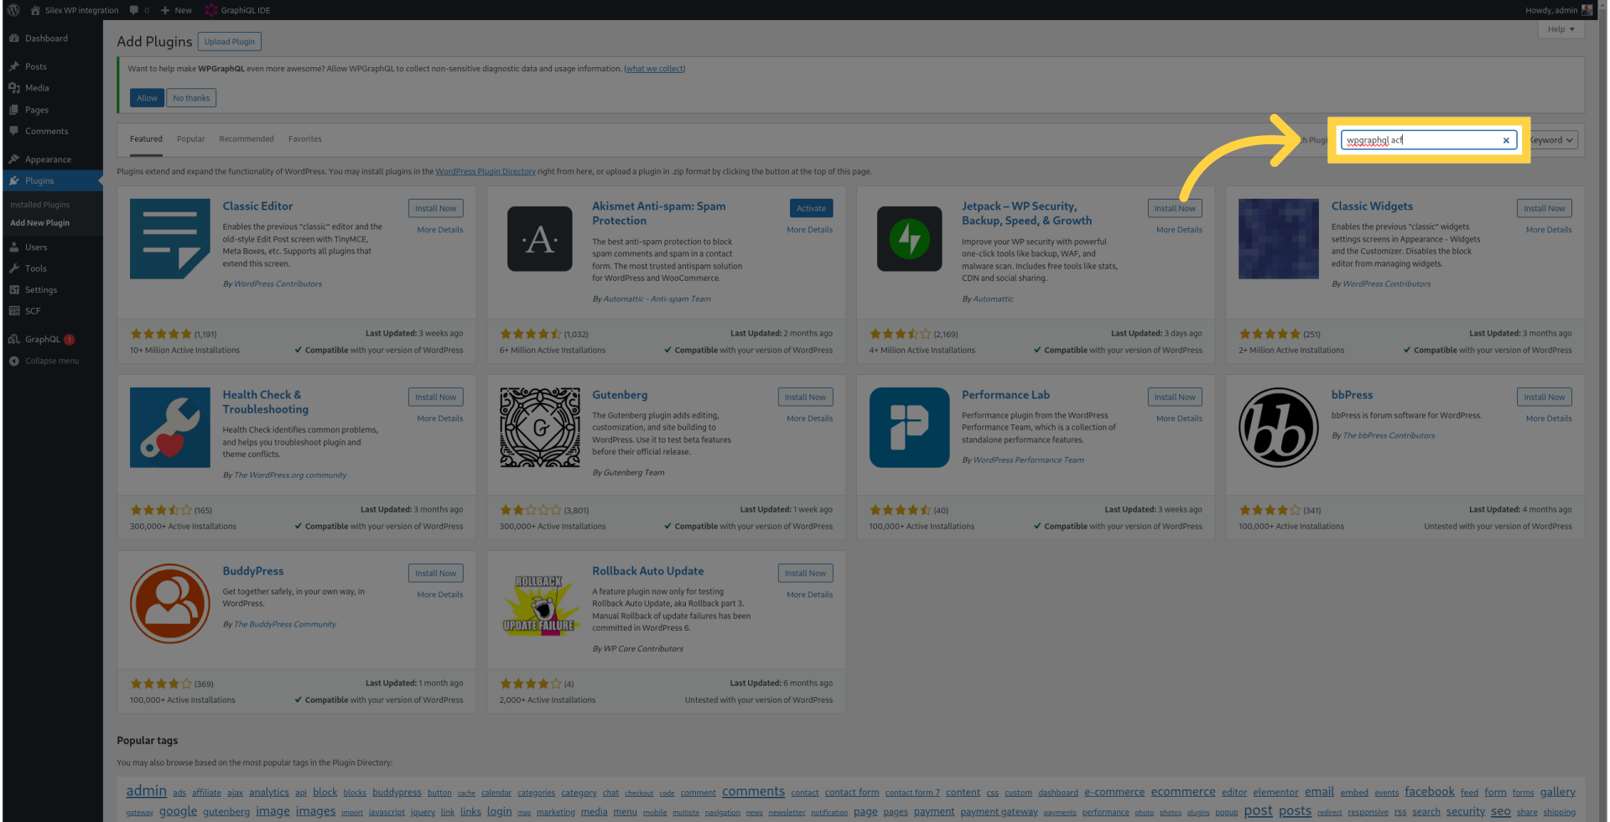
Task: Click the 'gallery' popular tag
Action: [x=1558, y=792]
